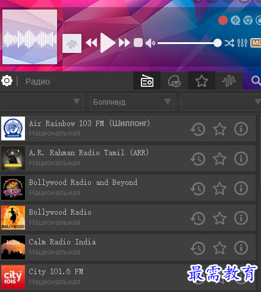This screenshot has width=261, height=292.
Task: Click Bollywood Radio dancer logo
Action: (13, 218)
